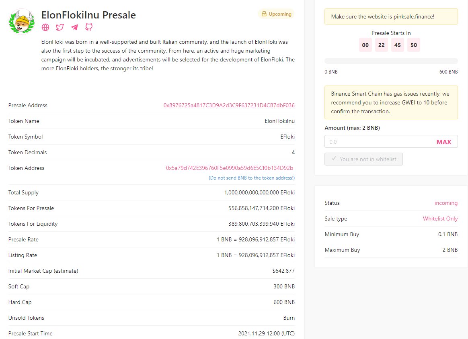Open the Telegram channel icon
This screenshot has width=468, height=339.
coord(74,27)
